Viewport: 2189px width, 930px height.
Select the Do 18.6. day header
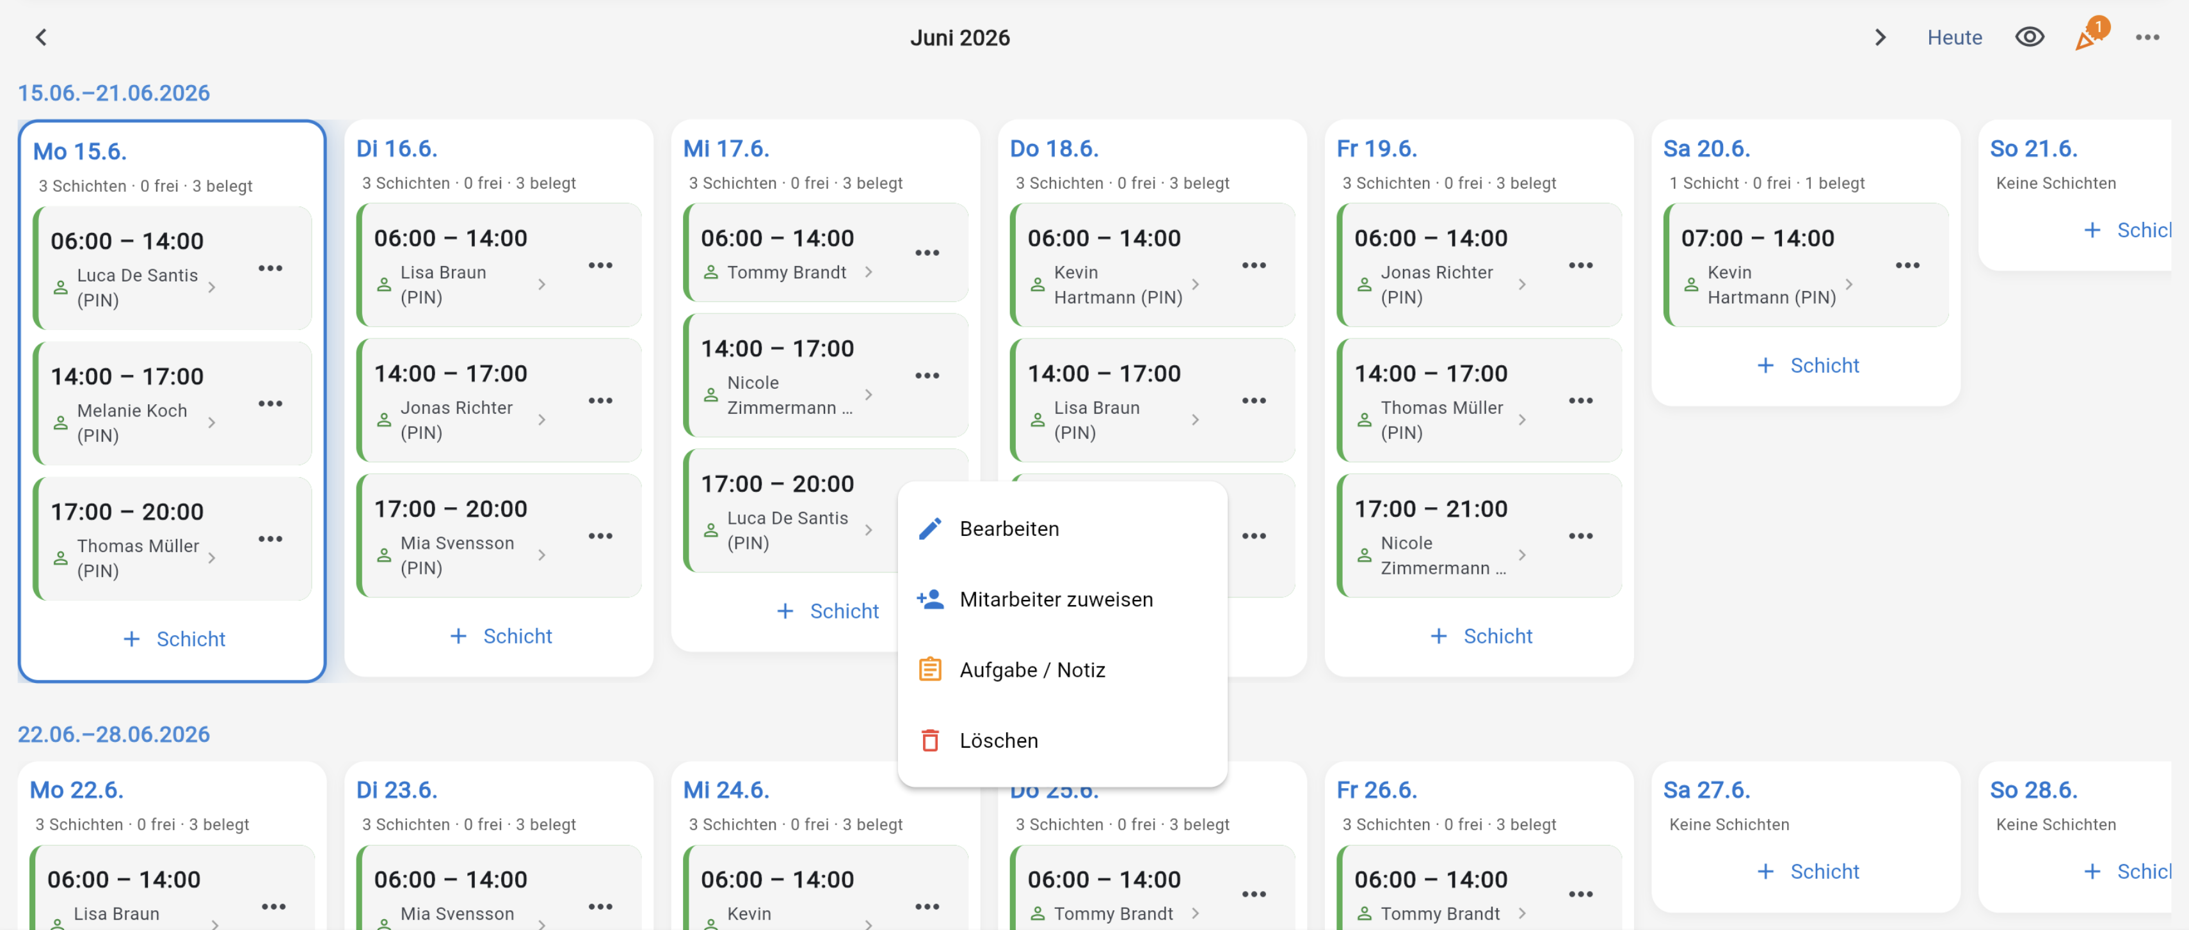[1054, 148]
